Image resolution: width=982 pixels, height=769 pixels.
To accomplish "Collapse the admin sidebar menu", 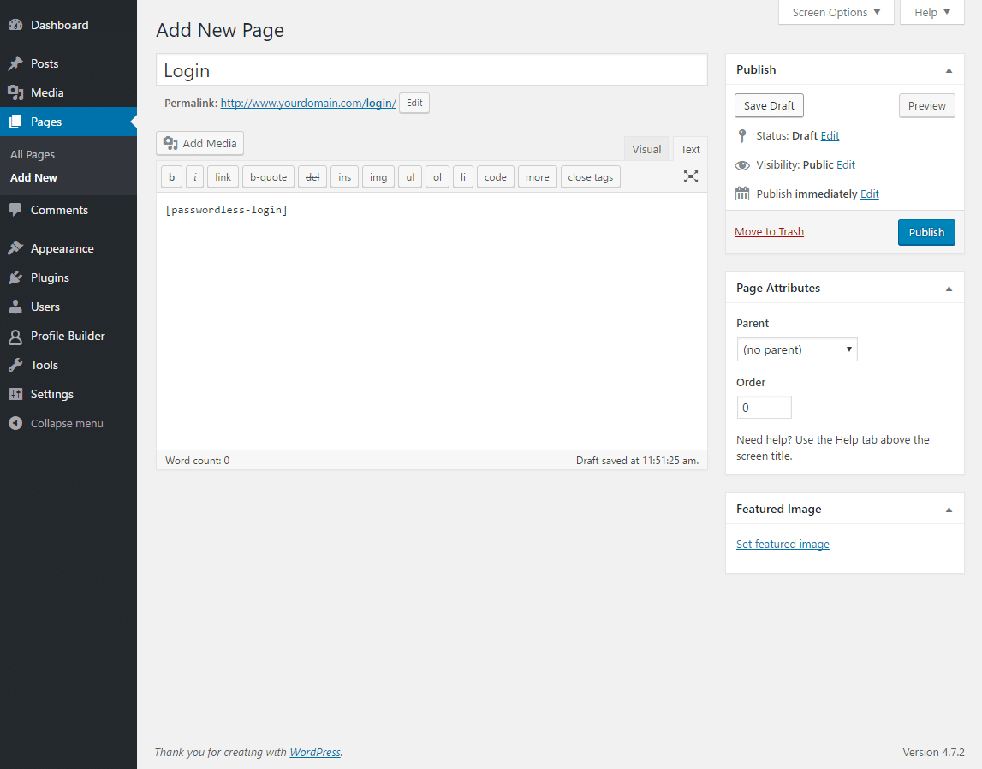I will pos(57,423).
